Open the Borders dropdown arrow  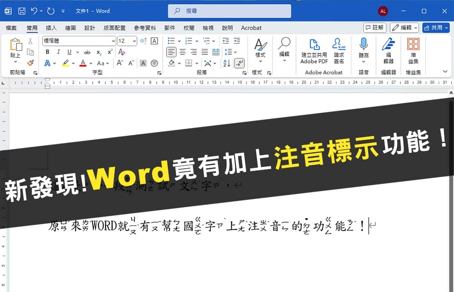click(197, 63)
